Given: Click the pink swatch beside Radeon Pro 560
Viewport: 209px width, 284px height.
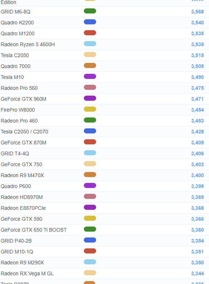Looking at the screenshot, I should [x=90, y=87].
